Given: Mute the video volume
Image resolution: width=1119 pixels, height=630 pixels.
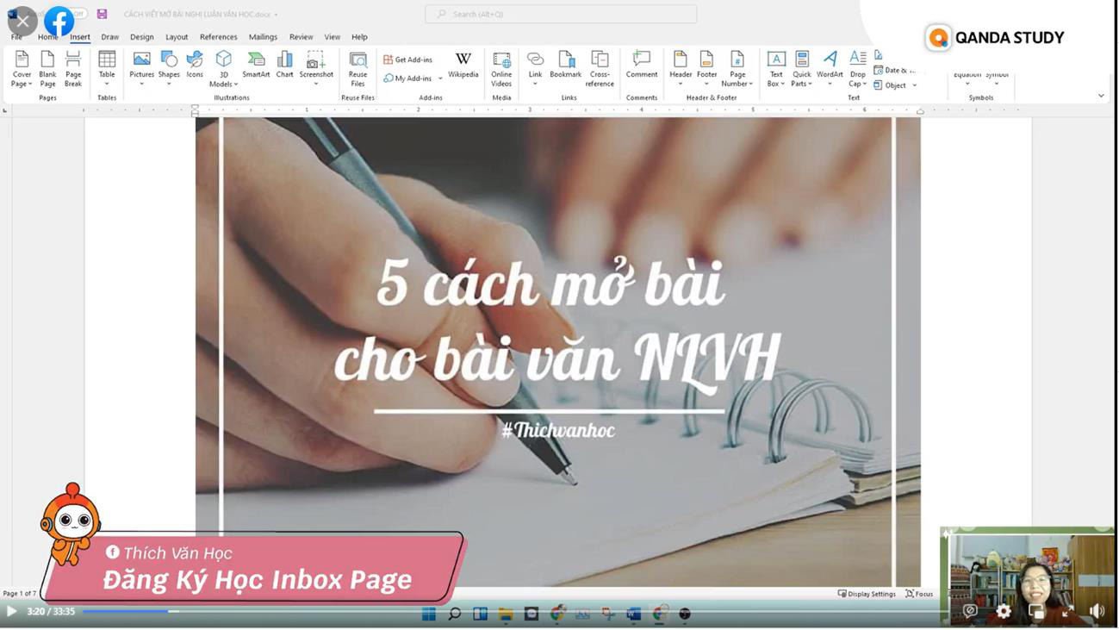Looking at the screenshot, I should [1097, 611].
